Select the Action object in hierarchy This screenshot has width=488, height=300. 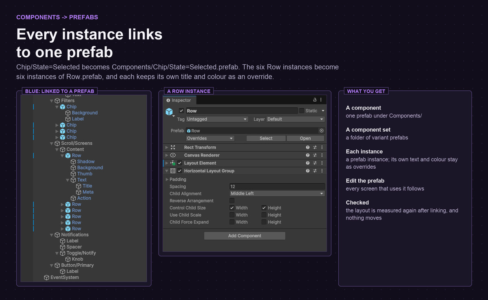coord(84,198)
